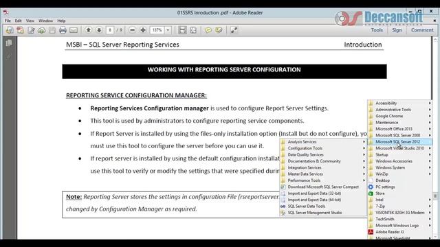
Task: Expand the Windows System folder
Action: click(400, 167)
